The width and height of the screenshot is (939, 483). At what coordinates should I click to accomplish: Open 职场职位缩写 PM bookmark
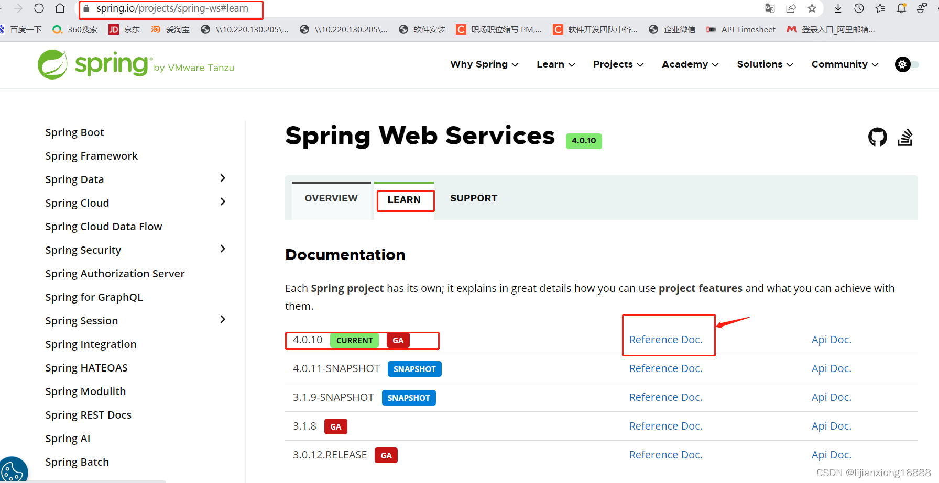(499, 30)
